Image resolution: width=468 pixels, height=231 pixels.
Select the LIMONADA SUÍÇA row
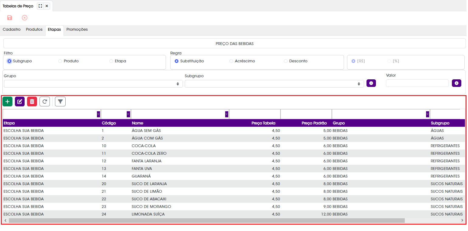click(234, 214)
